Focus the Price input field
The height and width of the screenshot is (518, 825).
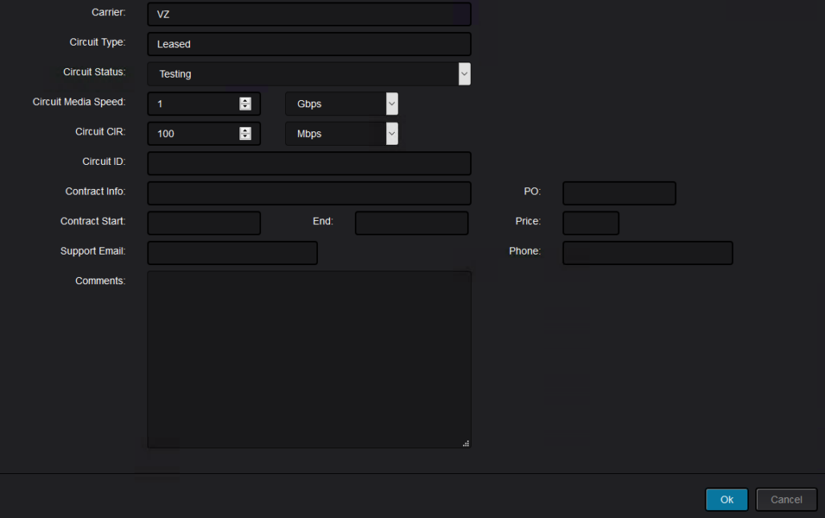tap(590, 223)
